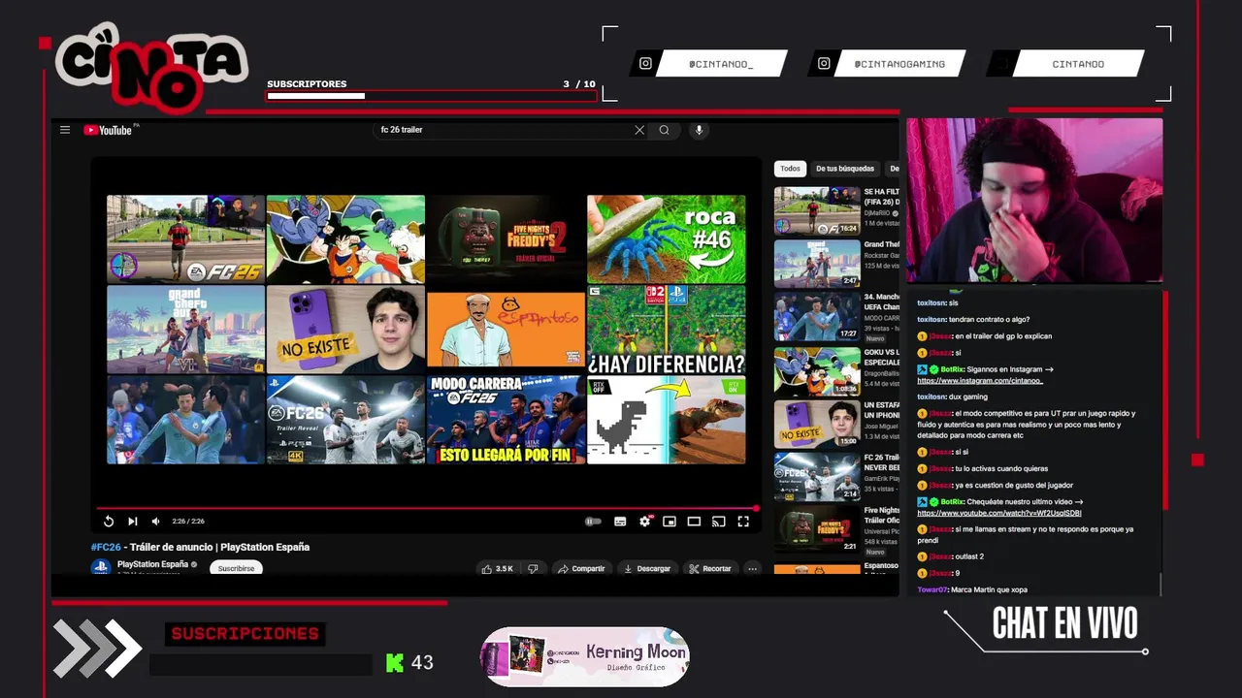Open the 'Espantoso' orange endscreen video
Screen dimensions: 1242x698
506,330
